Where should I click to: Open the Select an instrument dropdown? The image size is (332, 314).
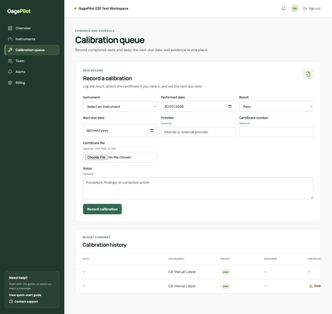tap(120, 106)
